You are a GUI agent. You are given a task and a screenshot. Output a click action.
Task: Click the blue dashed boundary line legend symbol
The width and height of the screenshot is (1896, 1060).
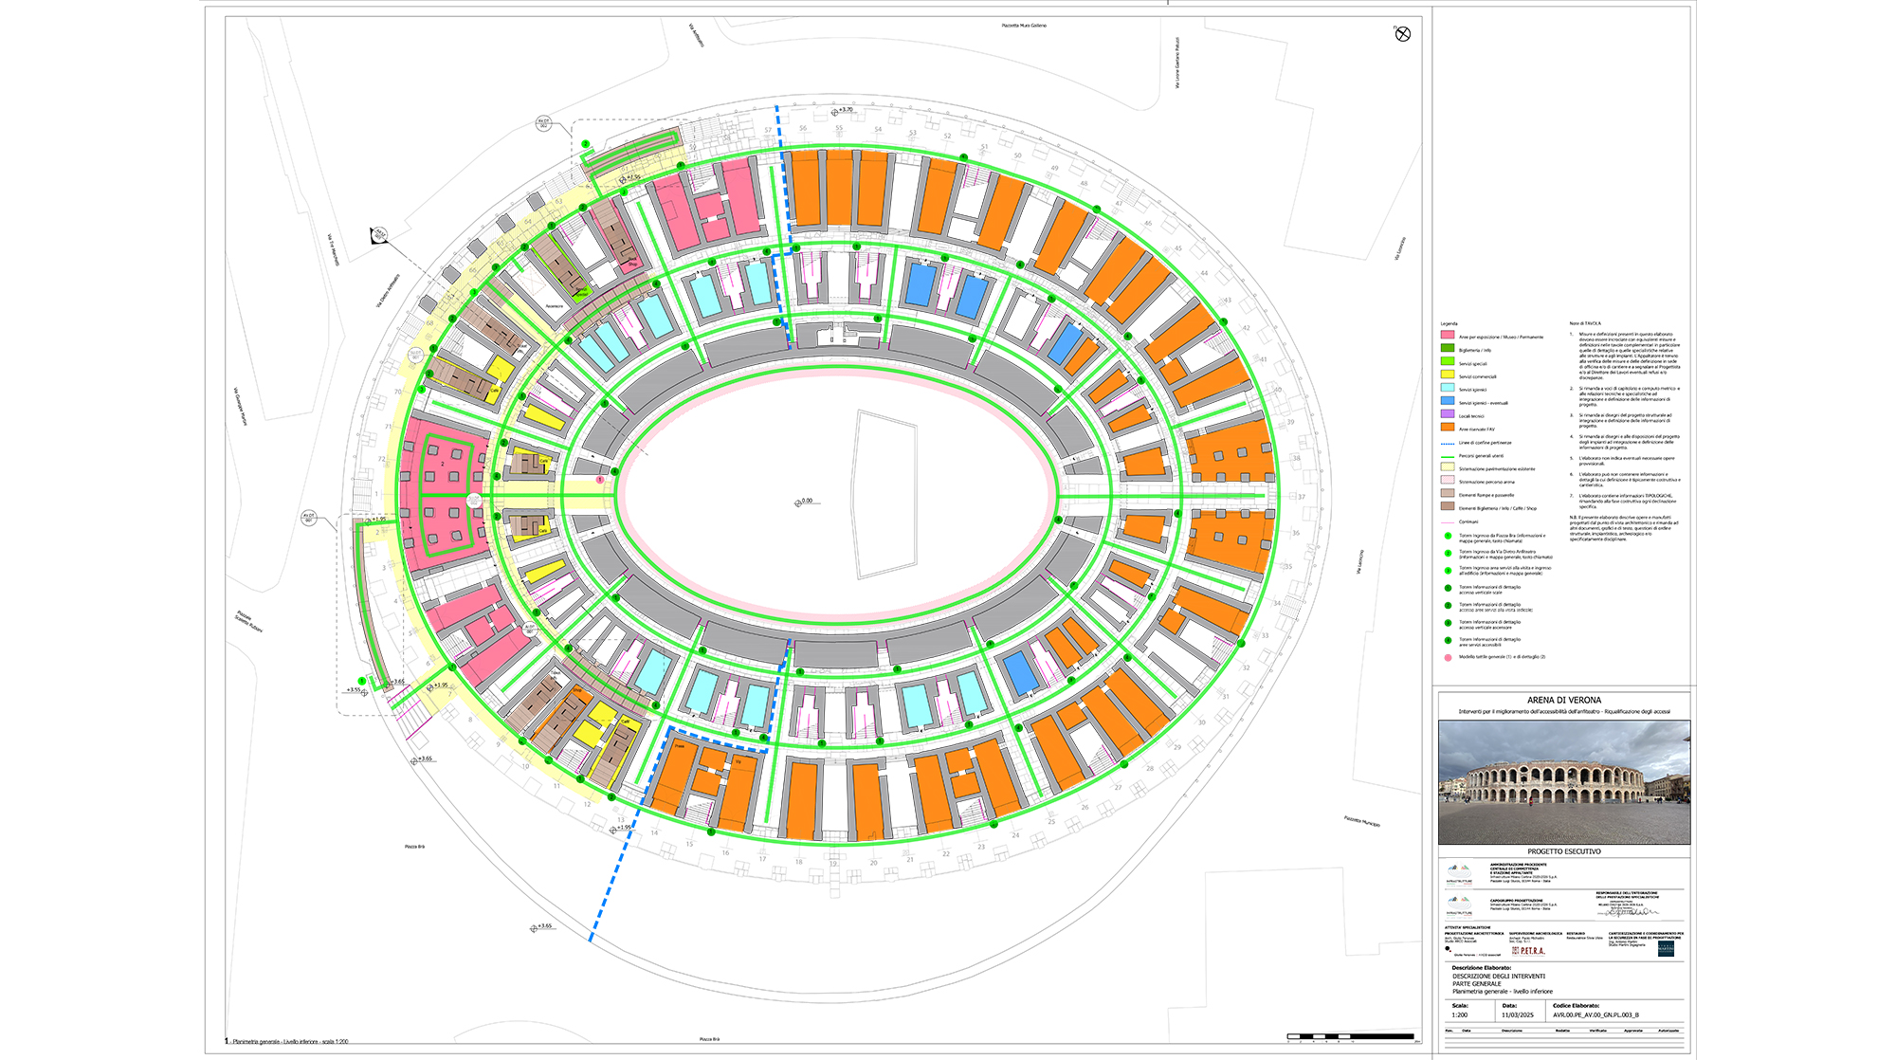[x=1448, y=443]
